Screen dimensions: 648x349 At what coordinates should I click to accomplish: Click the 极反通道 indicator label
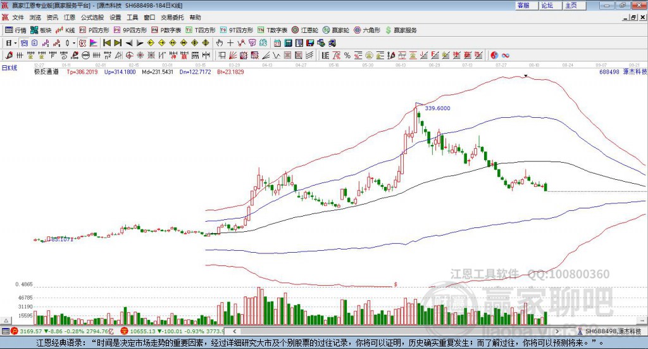46,72
